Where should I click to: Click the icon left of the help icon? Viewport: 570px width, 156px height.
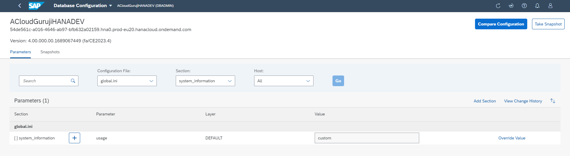click(x=511, y=6)
